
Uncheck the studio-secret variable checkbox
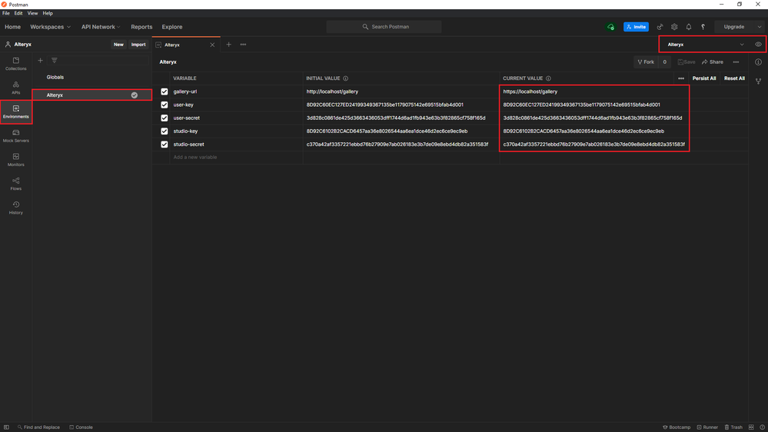point(164,145)
